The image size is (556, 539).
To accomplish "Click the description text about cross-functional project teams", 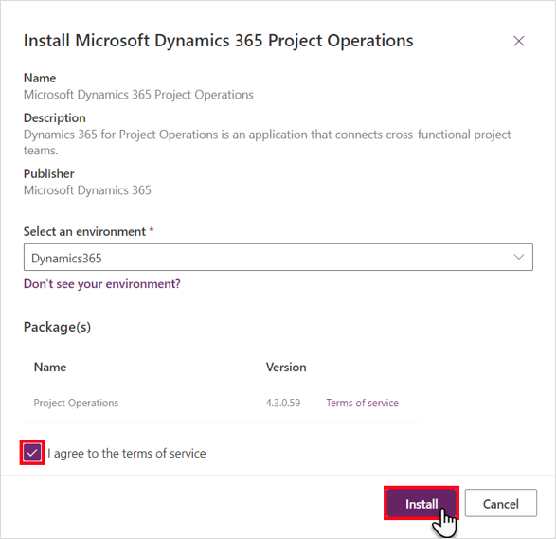I will coord(267,142).
